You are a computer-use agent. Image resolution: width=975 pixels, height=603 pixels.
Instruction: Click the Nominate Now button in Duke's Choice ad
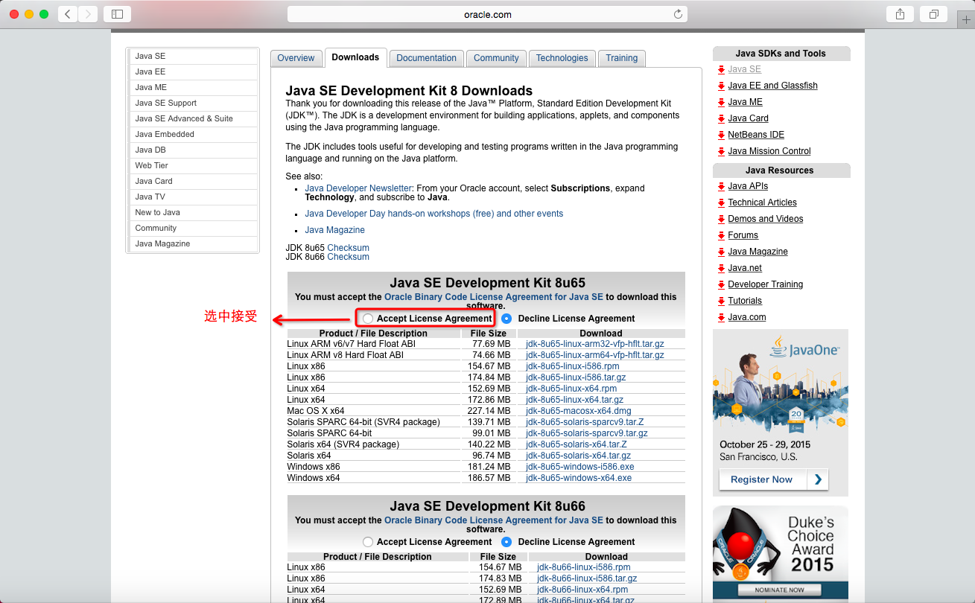pyautogui.click(x=780, y=590)
